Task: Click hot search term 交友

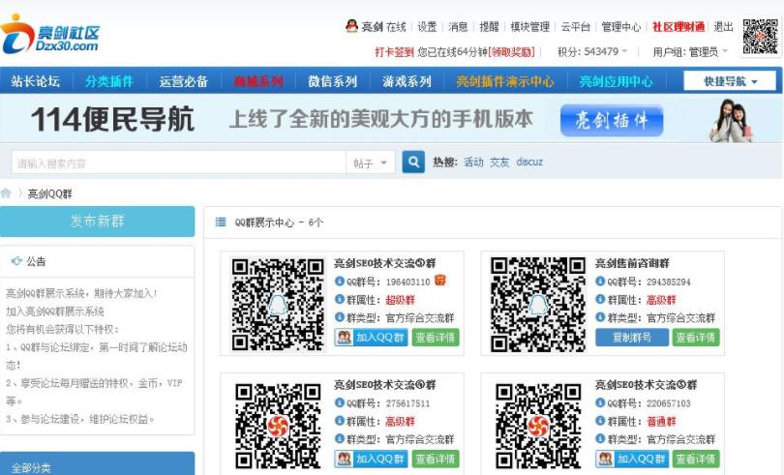Action: point(499,162)
